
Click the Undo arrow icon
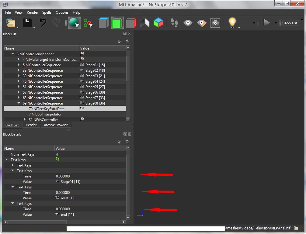[43, 23]
